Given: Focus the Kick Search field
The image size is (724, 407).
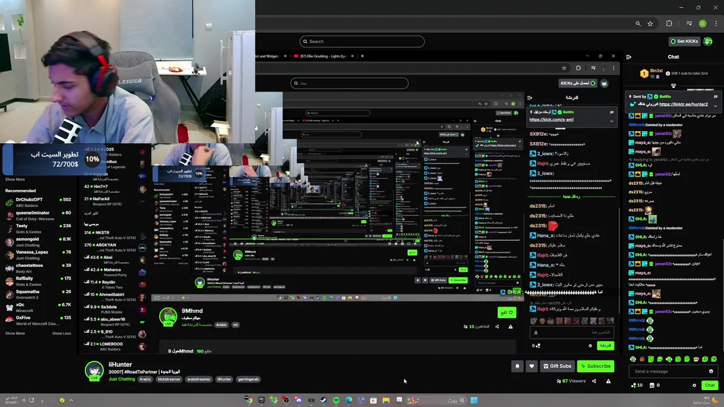Looking at the screenshot, I should (362, 41).
